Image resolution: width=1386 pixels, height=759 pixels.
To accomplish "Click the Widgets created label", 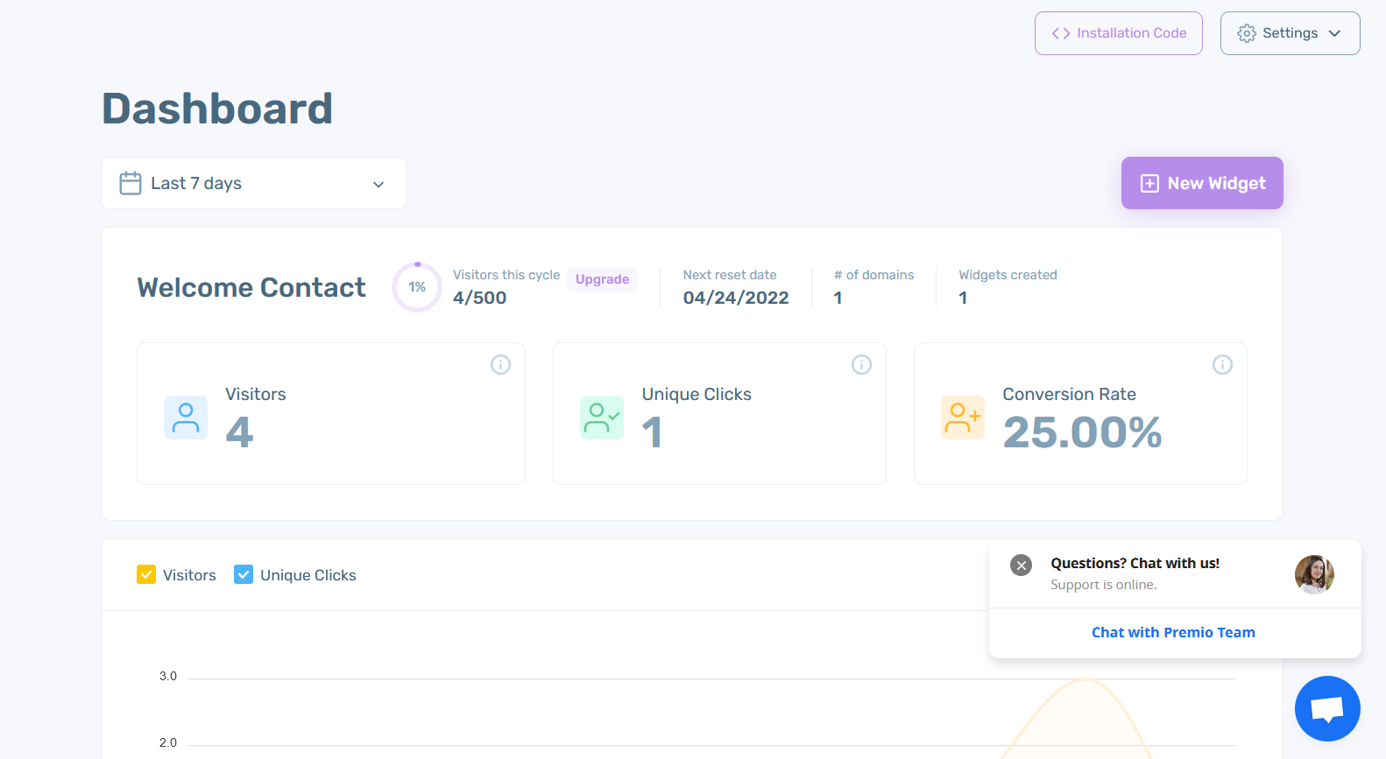I will 1008,275.
